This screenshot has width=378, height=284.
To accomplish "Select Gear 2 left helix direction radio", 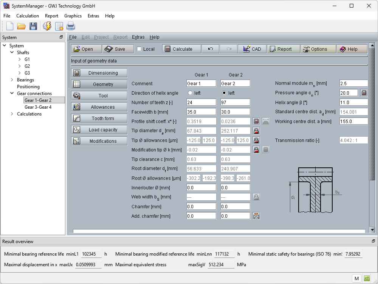I will (224, 93).
